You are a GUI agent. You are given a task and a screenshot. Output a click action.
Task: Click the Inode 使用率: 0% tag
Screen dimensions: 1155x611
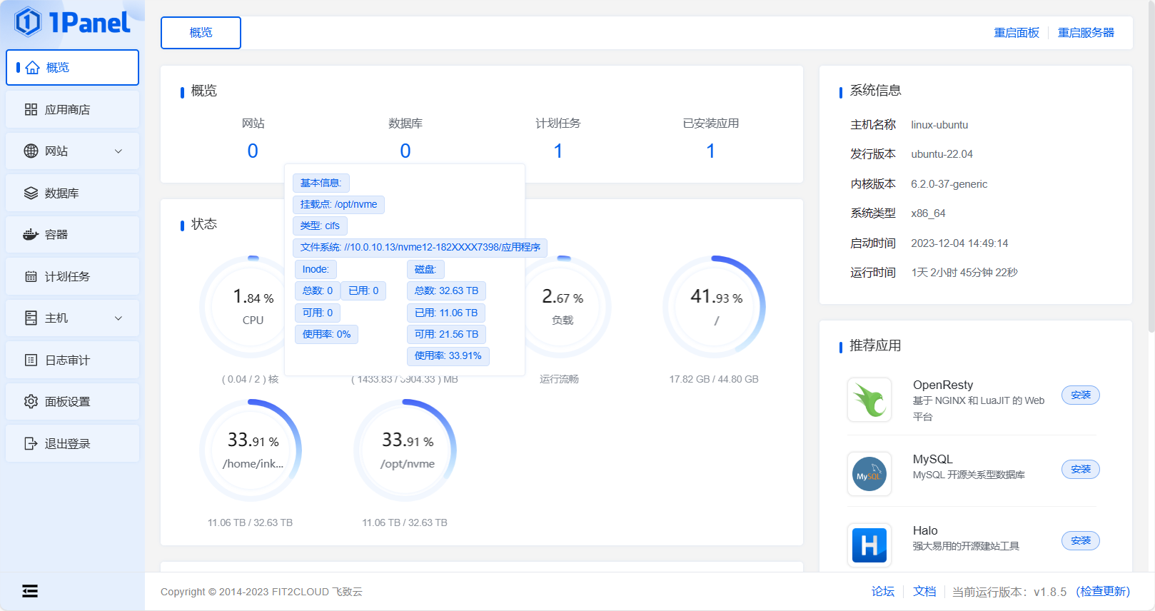pos(326,334)
